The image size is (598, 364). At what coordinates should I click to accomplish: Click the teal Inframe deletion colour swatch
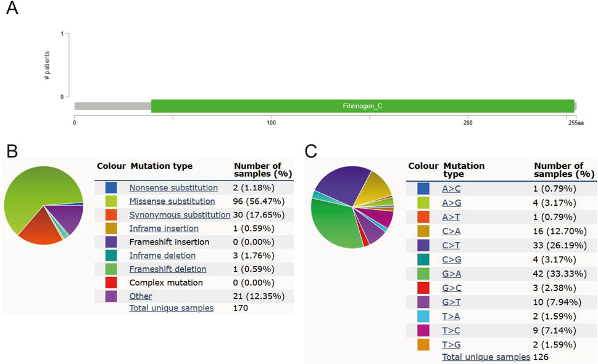coord(111,256)
